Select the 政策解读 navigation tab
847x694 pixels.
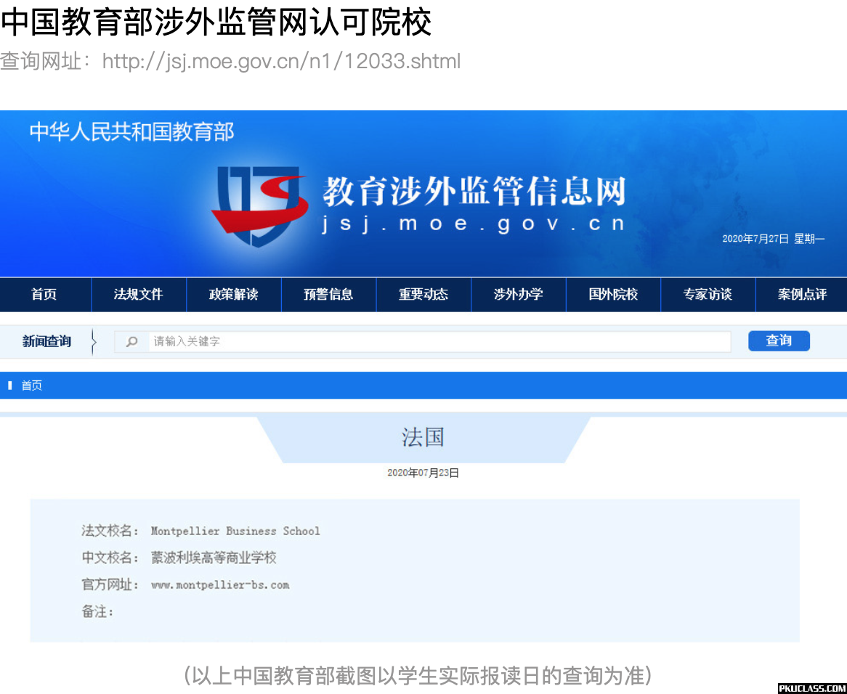(x=233, y=295)
